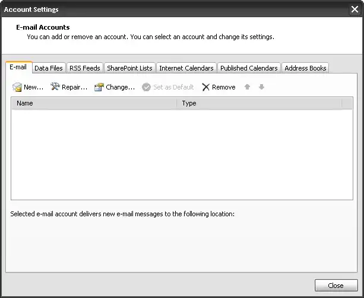This screenshot has height=298, width=364.
Task: Click the Account Settings title text
Action: (31, 9)
